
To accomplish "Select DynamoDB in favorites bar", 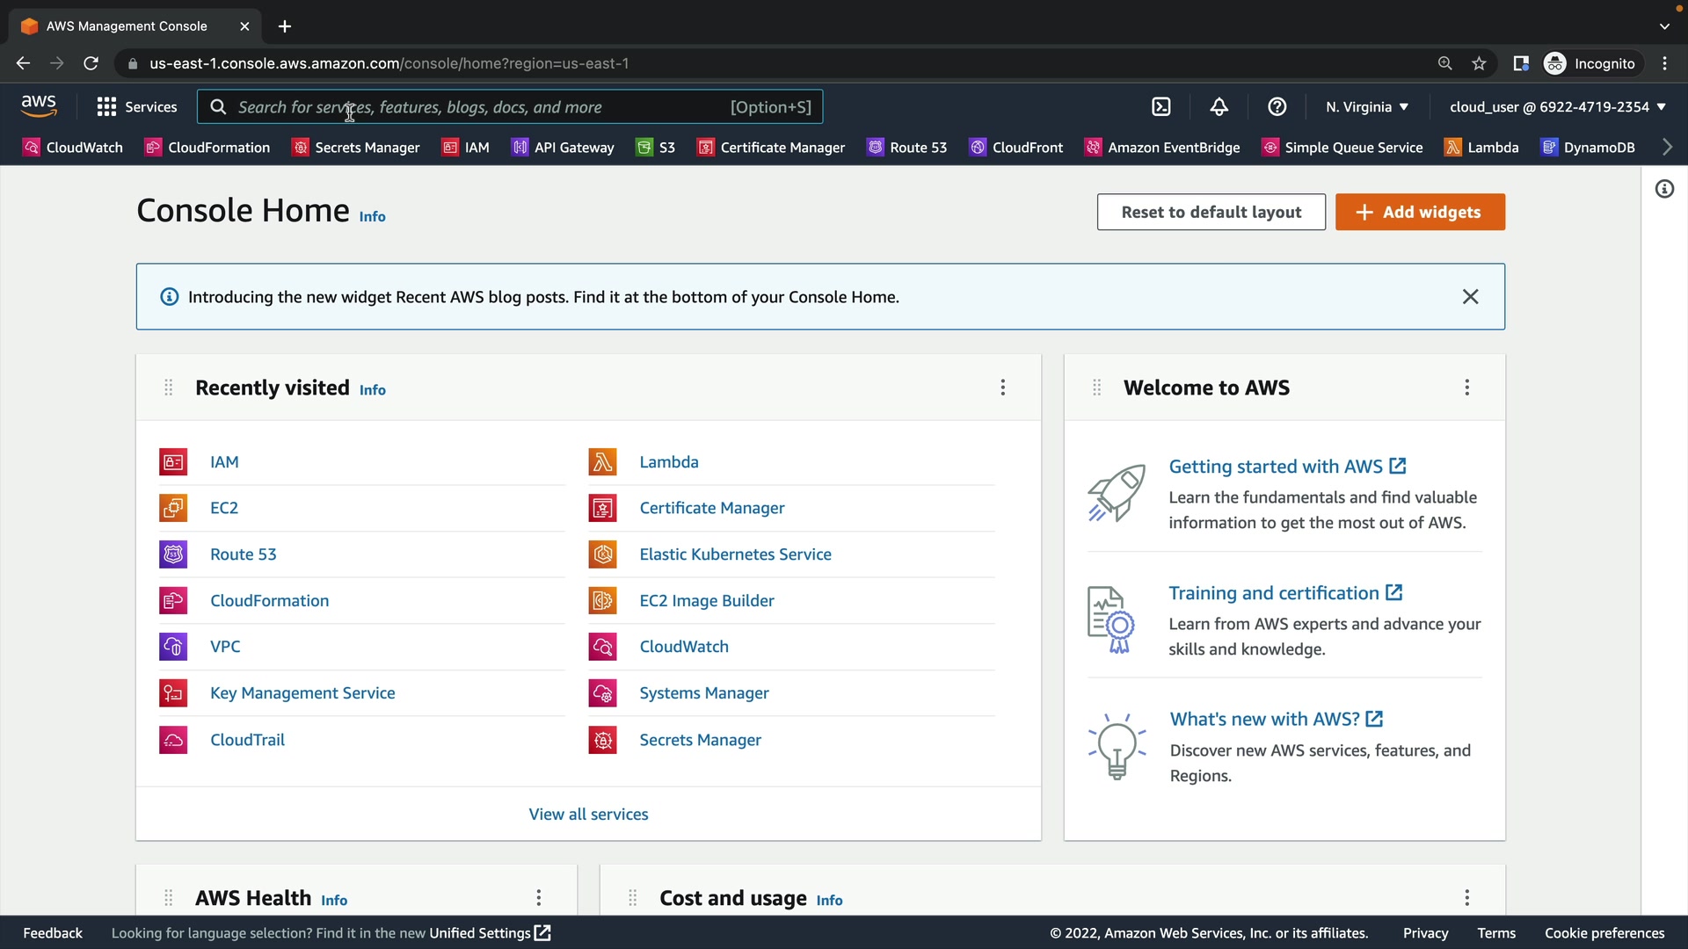I will (x=1588, y=148).
